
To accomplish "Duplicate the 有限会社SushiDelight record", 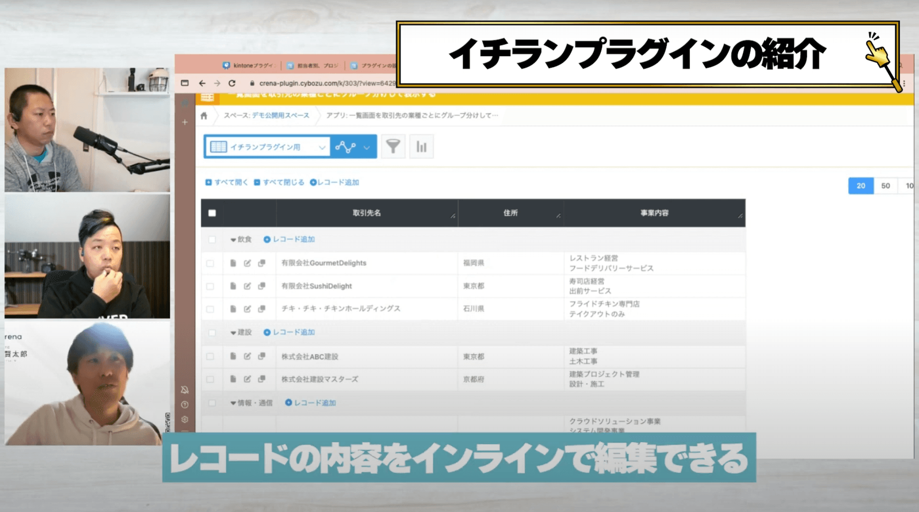I will [262, 286].
